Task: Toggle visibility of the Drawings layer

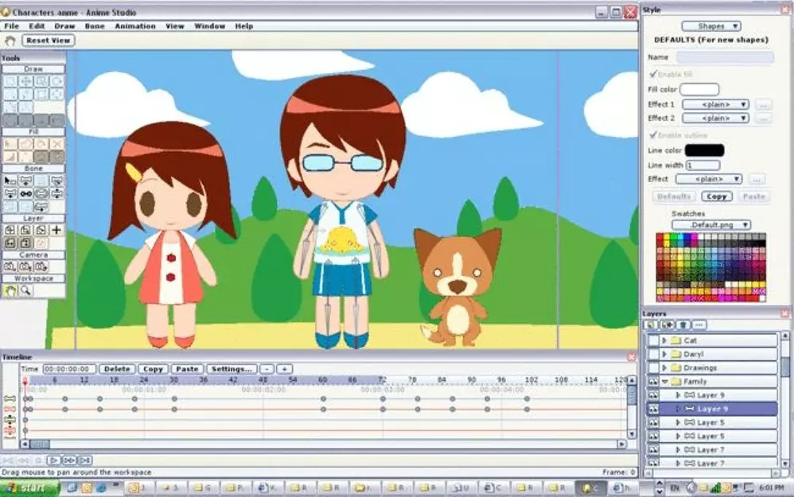Action: 653,368
